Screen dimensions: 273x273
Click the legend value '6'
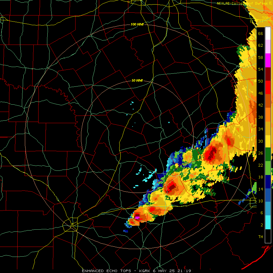pos(262,213)
